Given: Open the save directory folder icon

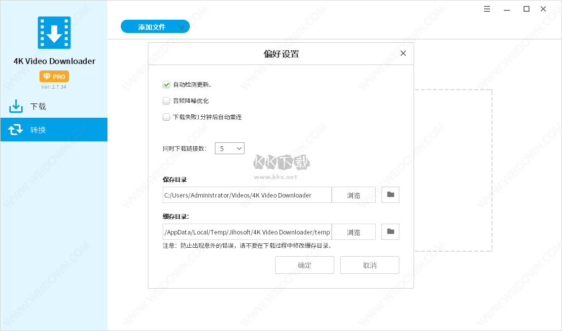Looking at the screenshot, I should (x=390, y=195).
